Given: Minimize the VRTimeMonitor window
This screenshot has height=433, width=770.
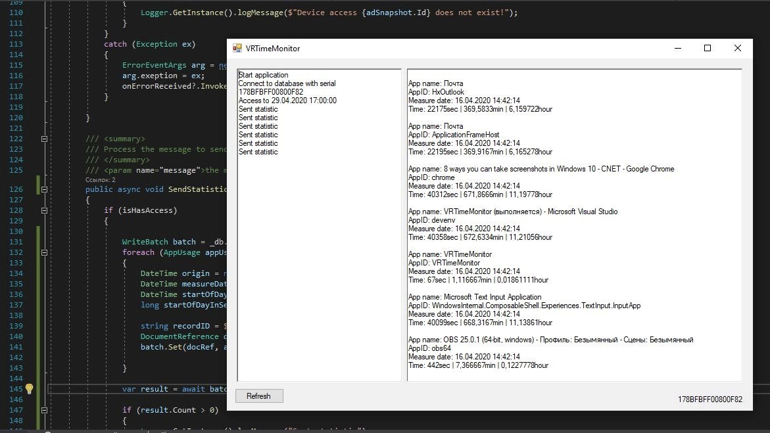Looking at the screenshot, I should (677, 49).
